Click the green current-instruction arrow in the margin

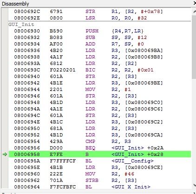click(x=5, y=154)
